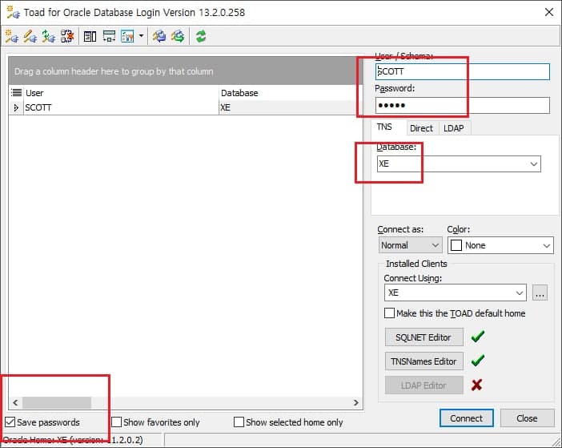Sort by the Database column header
This screenshot has width=562, height=448.
click(291, 93)
